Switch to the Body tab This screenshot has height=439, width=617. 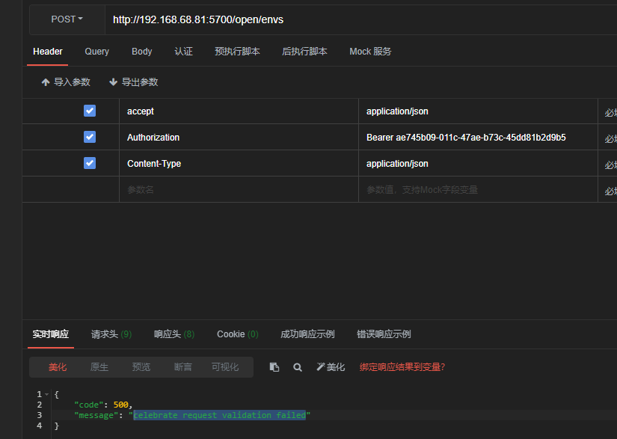[x=141, y=51]
